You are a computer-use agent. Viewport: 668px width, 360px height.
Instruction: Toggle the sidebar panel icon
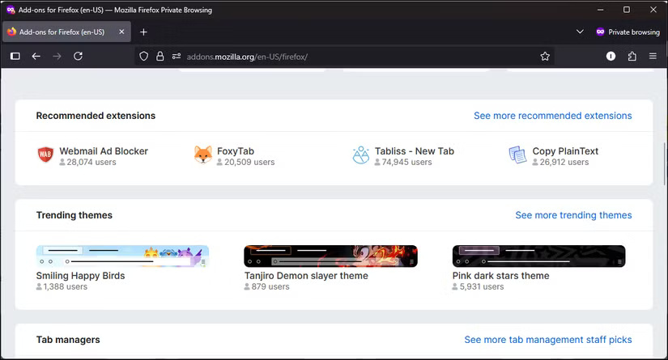pyautogui.click(x=15, y=56)
